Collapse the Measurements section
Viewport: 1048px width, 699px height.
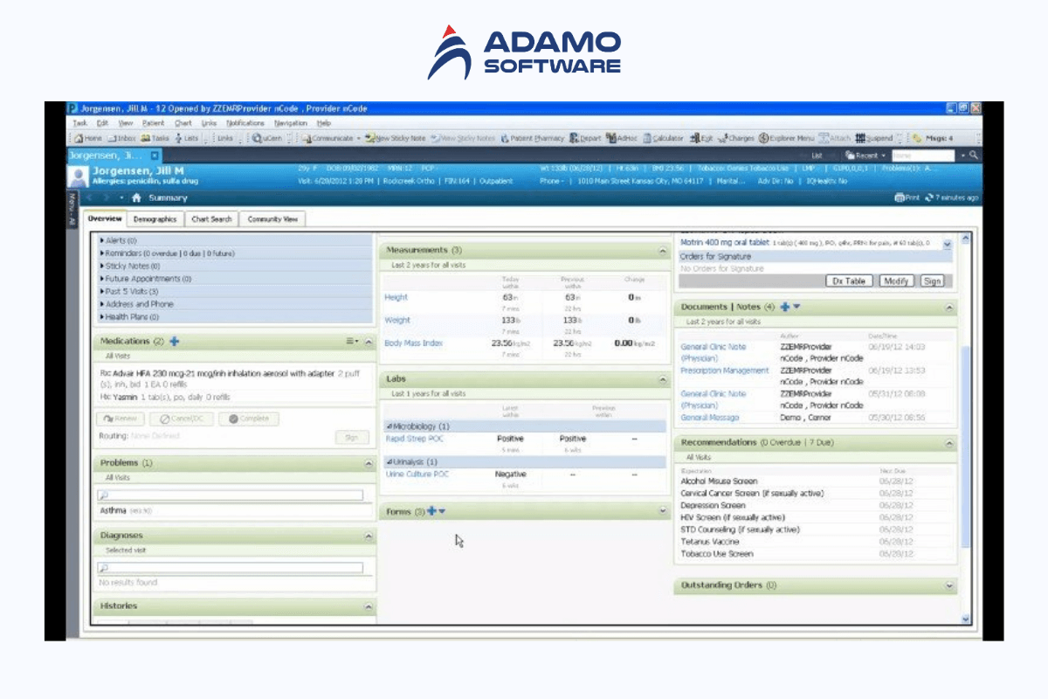[662, 251]
